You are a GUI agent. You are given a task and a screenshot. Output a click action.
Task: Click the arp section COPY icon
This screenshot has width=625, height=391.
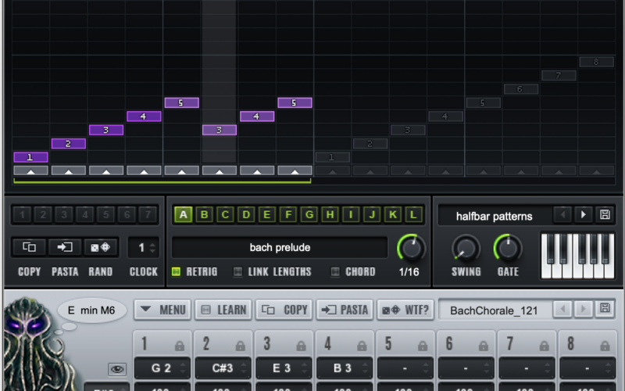pyautogui.click(x=29, y=247)
